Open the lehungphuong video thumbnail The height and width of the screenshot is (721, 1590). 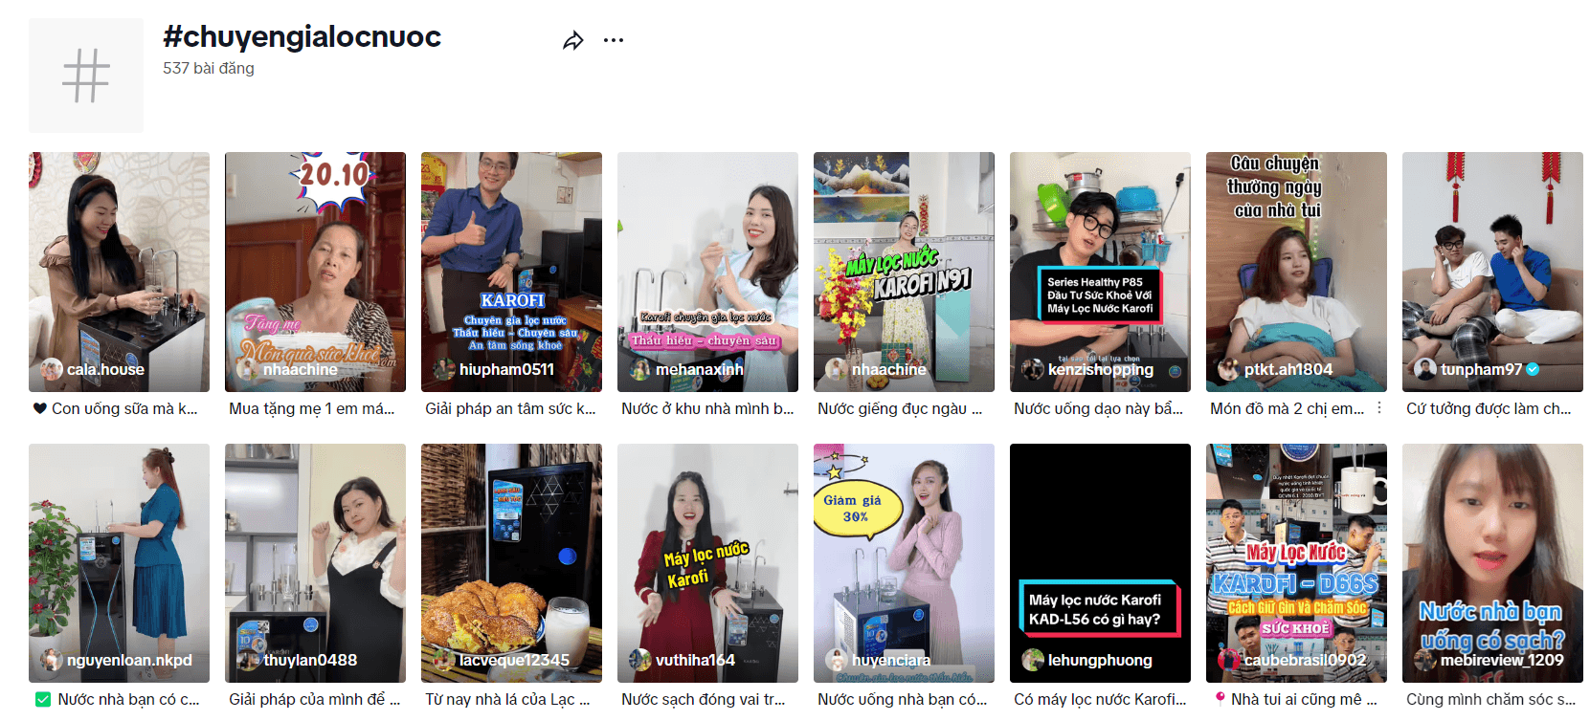1100,563
